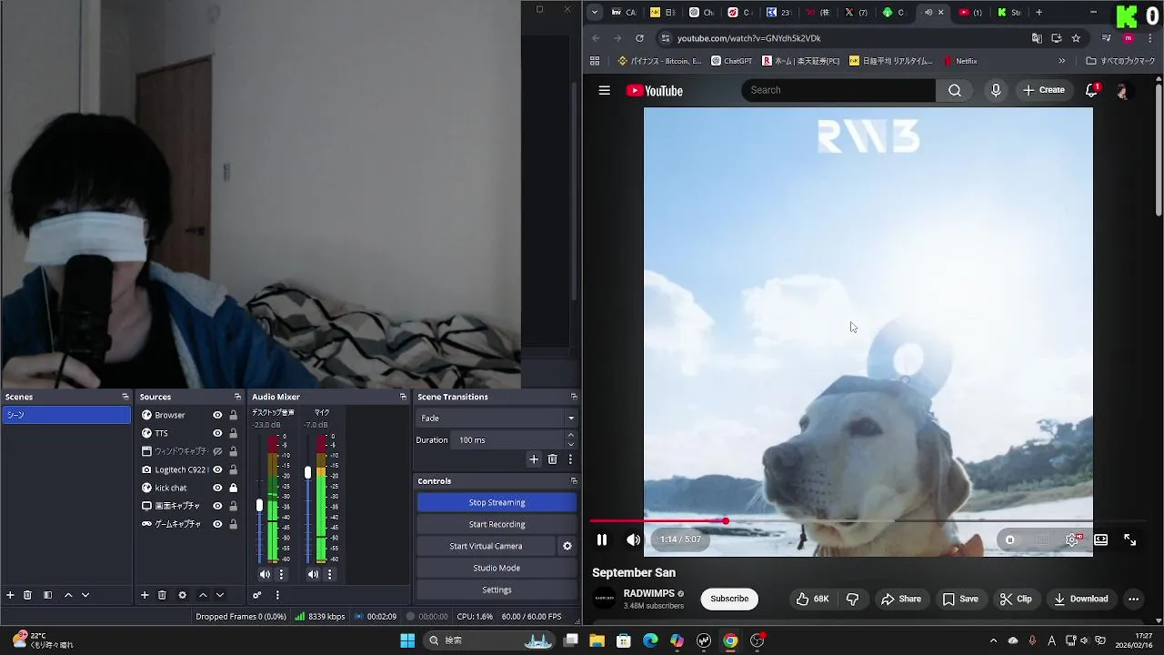
Task: Open バイナンス Bitcoin bookmark
Action: (x=659, y=61)
